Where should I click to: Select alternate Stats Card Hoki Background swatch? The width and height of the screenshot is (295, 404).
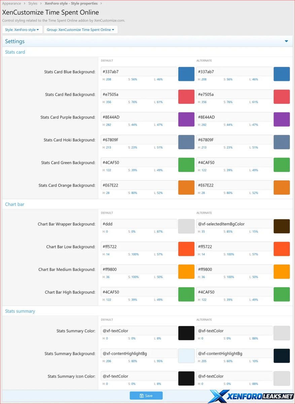(x=282, y=142)
